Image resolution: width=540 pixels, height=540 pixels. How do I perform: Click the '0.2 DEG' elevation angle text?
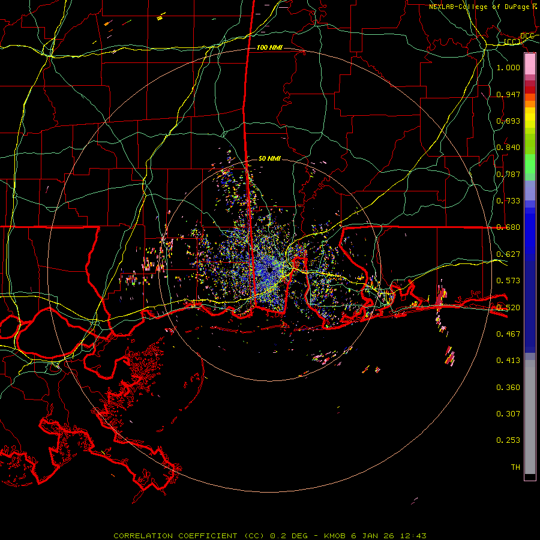pyautogui.click(x=289, y=536)
